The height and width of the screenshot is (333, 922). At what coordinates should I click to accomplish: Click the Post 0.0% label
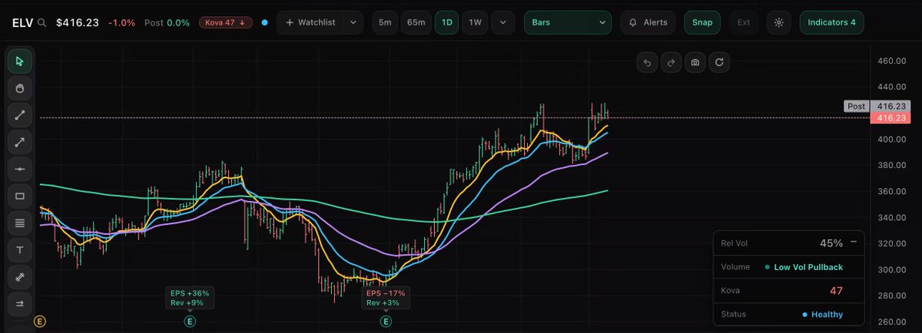click(166, 23)
